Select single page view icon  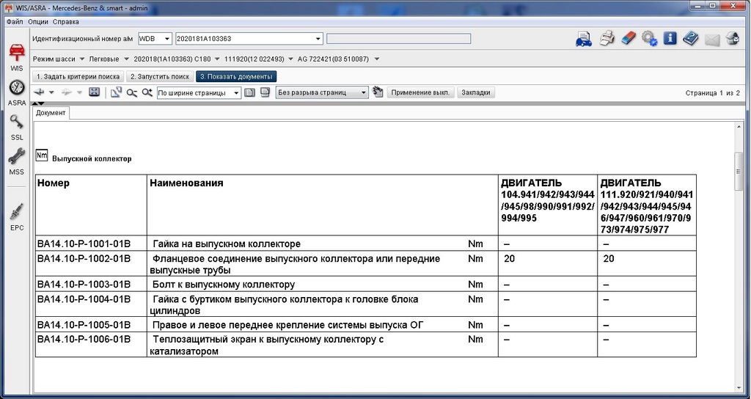tap(249, 92)
